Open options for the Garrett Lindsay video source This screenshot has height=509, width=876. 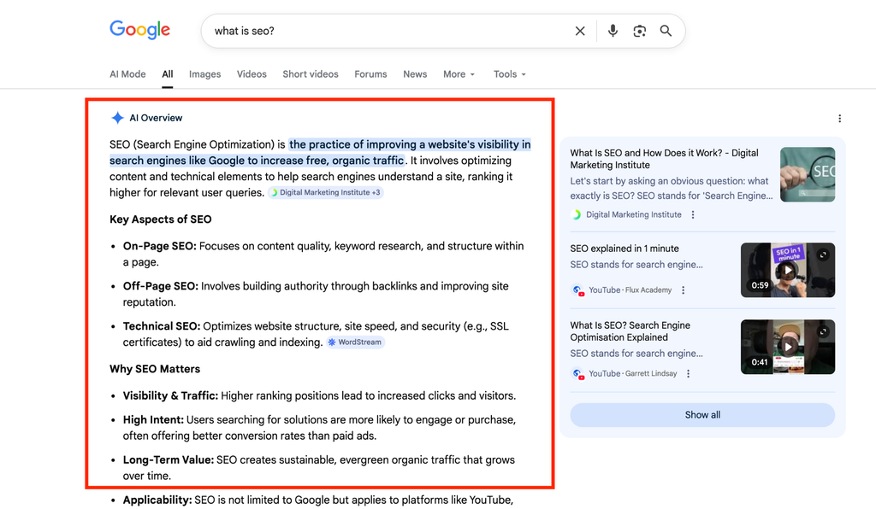(x=688, y=373)
